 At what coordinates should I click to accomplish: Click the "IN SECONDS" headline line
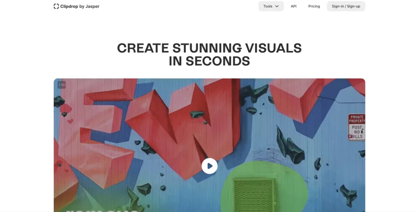(209, 61)
